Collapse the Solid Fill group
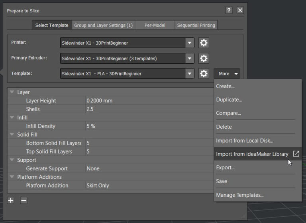Screen dimensions: 306x223 click(12, 135)
